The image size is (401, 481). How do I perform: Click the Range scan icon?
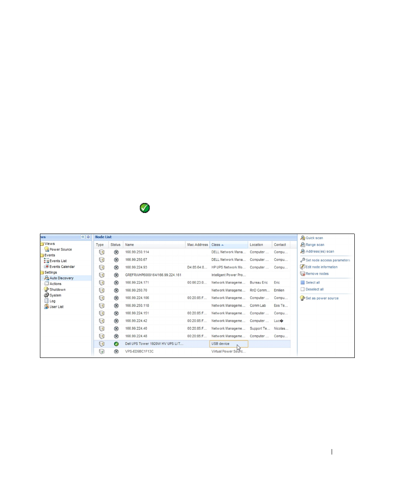[303, 244]
